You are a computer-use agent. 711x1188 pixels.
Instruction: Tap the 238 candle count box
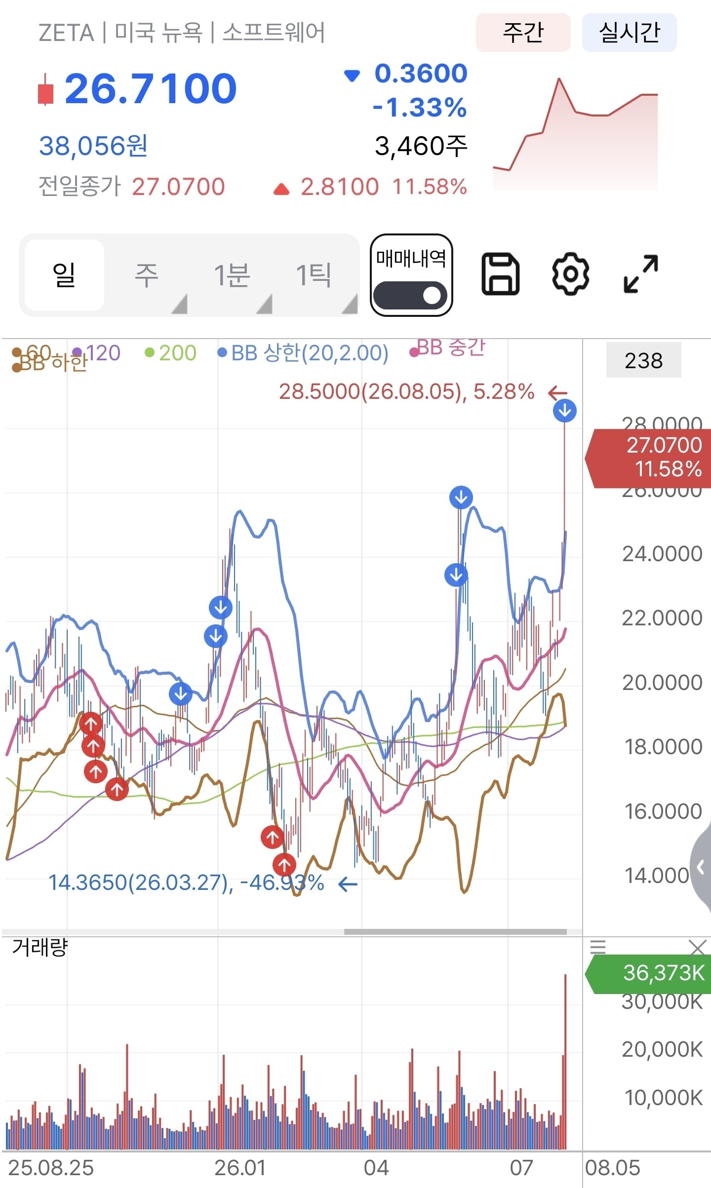643,360
